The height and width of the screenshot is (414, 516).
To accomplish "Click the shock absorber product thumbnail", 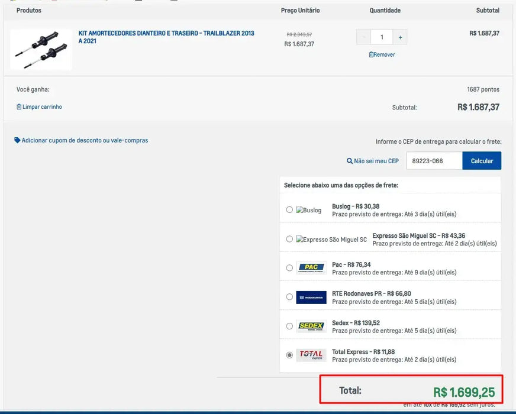I will point(41,50).
